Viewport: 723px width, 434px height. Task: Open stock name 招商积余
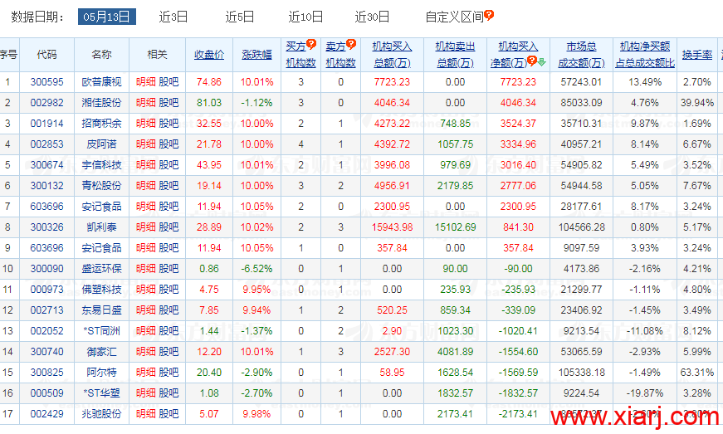(x=101, y=124)
